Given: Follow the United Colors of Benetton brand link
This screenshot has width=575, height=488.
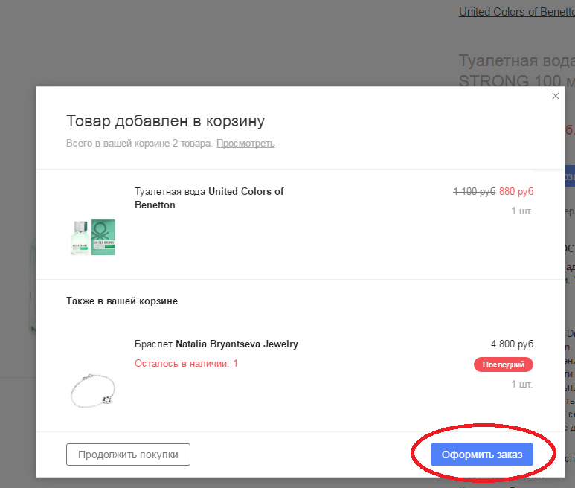Looking at the screenshot, I should (517, 12).
